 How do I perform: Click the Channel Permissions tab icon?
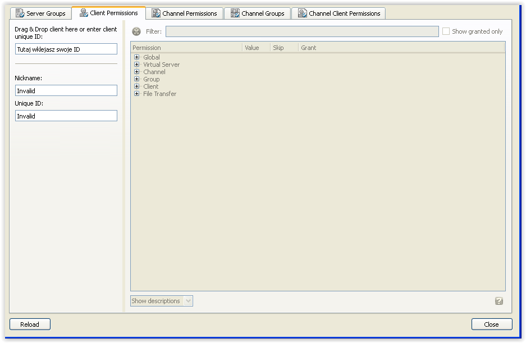tap(156, 13)
